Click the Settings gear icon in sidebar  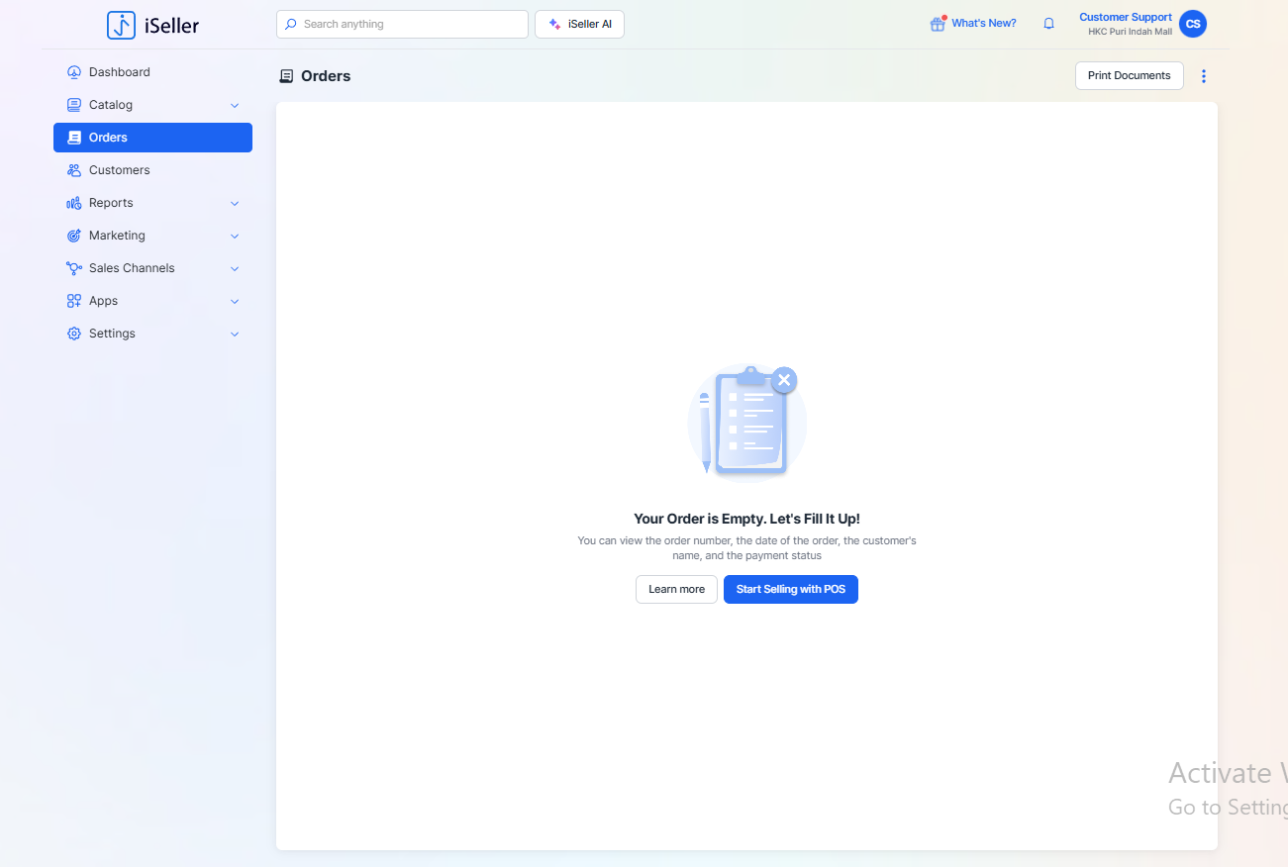[x=74, y=334]
